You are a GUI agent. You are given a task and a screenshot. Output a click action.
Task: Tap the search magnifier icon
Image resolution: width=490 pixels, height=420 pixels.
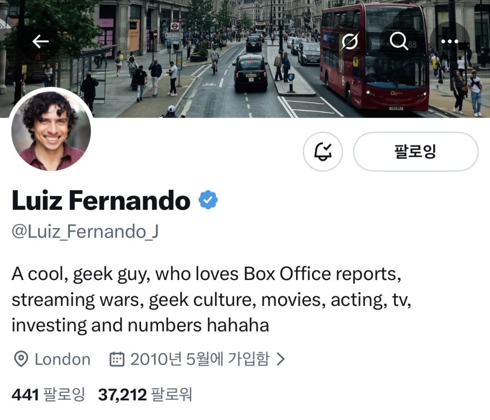click(x=399, y=41)
